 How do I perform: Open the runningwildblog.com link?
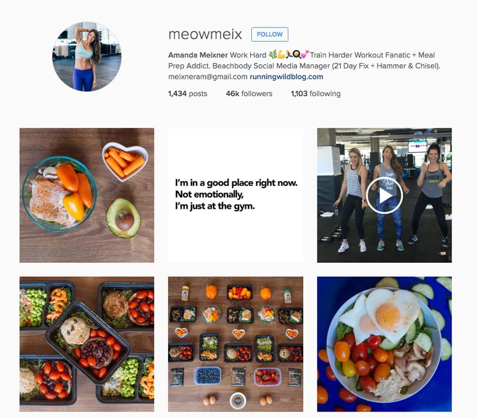pyautogui.click(x=286, y=77)
